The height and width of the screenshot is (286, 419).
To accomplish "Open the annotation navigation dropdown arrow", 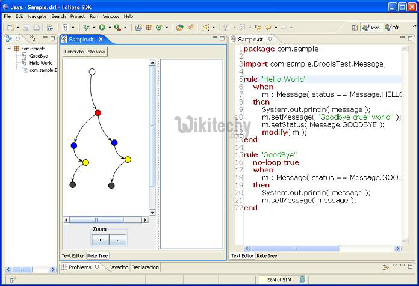I will tap(213, 28).
